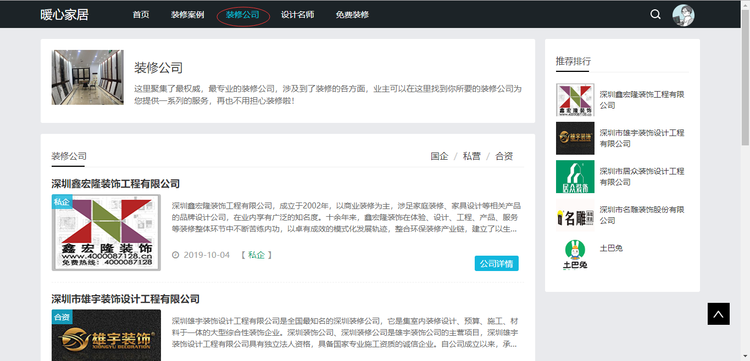The width and height of the screenshot is (750, 361).
Task: Open the 深圳市雄宇装饰设计工程有限公司 list title
Action: tap(126, 299)
